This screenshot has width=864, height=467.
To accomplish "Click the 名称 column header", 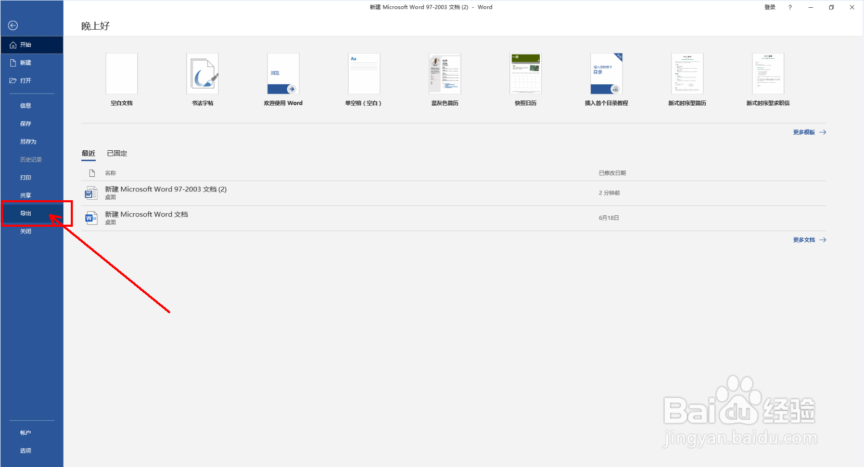I will click(x=110, y=173).
